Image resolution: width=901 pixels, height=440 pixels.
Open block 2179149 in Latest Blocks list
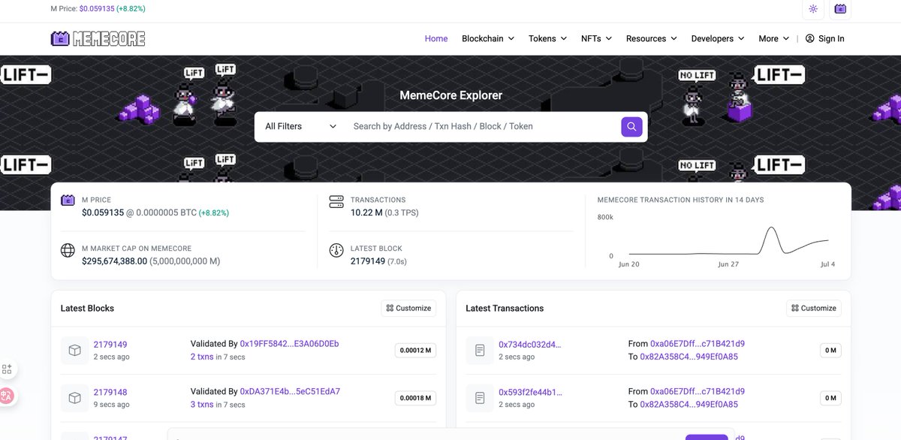click(x=110, y=345)
